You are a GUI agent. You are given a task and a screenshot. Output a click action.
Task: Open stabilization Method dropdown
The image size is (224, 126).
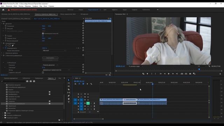tap(56, 70)
